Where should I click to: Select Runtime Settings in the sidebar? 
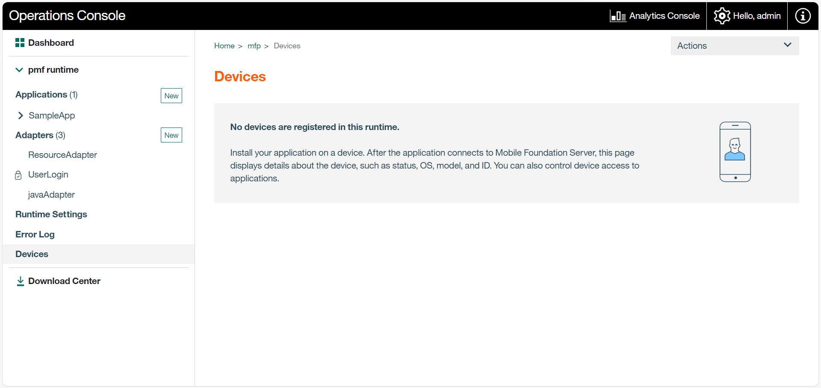coord(51,214)
